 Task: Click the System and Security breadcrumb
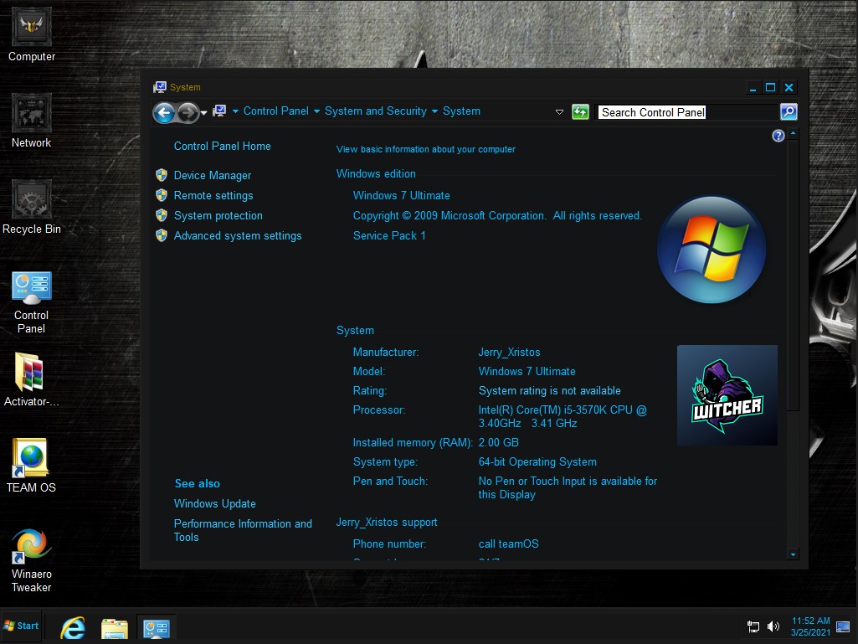click(x=375, y=111)
